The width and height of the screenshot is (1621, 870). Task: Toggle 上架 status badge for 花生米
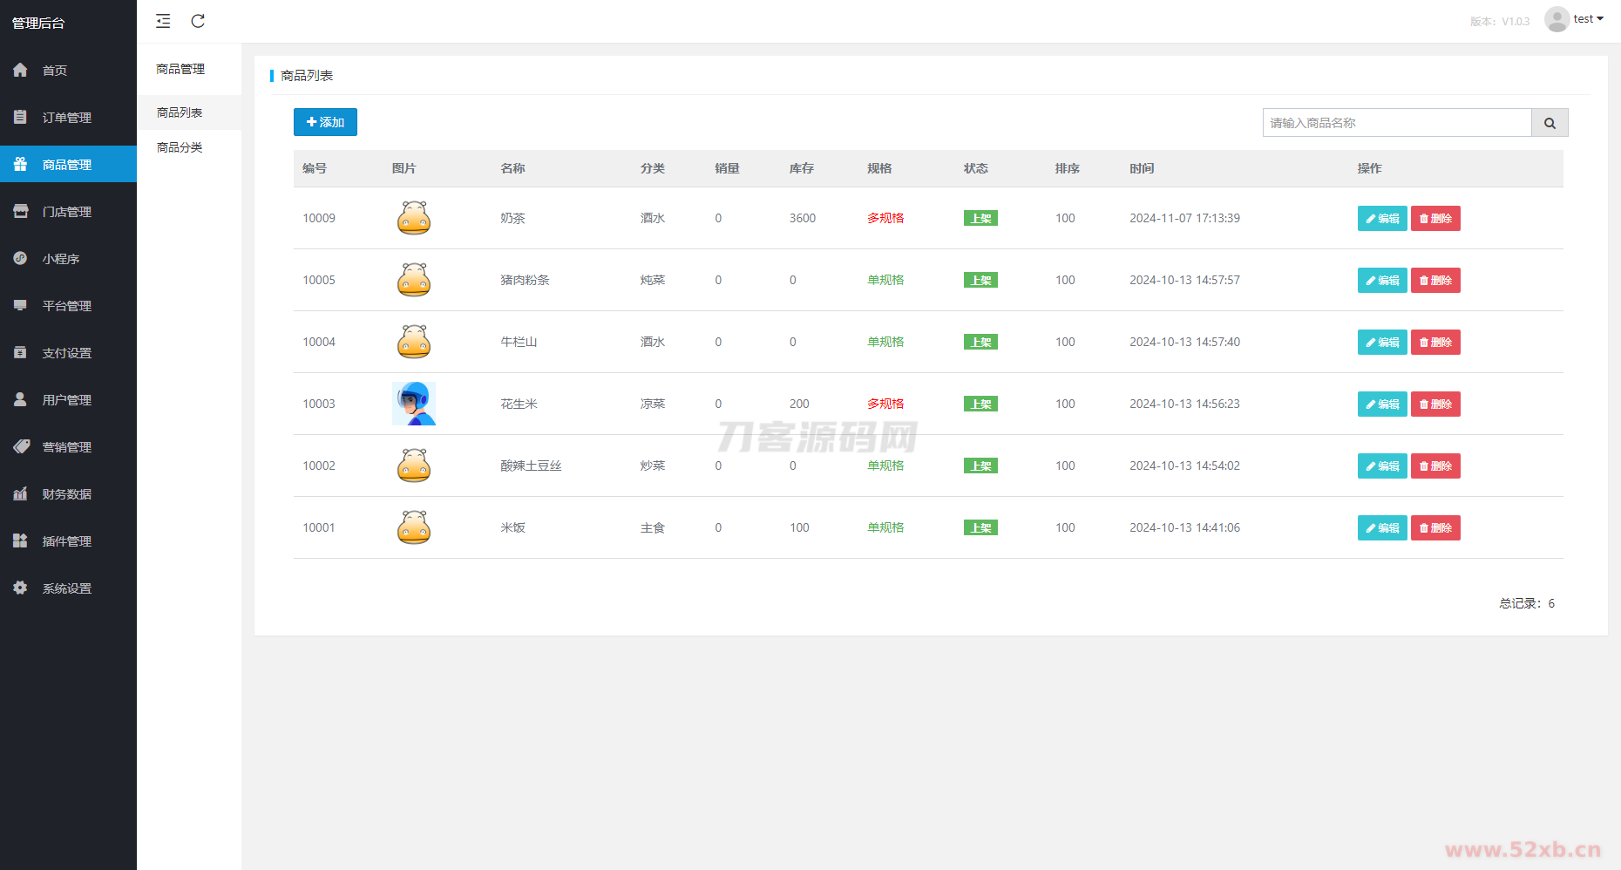(980, 404)
